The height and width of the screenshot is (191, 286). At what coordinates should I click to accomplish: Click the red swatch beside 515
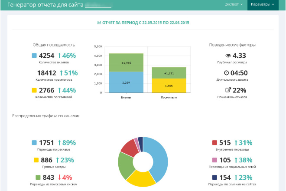(214, 142)
